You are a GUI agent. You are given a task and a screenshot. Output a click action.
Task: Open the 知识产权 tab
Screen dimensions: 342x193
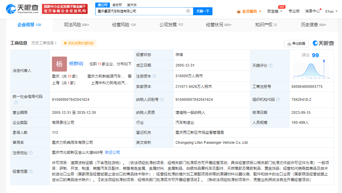(266, 25)
